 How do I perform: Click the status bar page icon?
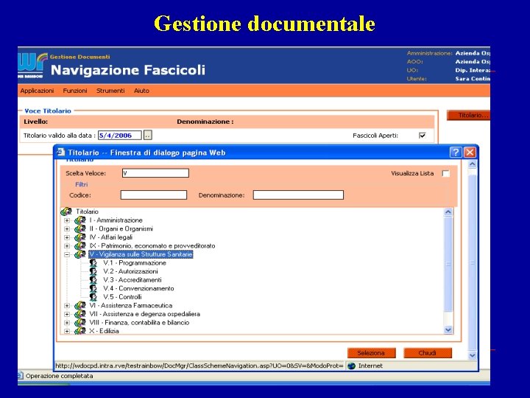click(21, 376)
